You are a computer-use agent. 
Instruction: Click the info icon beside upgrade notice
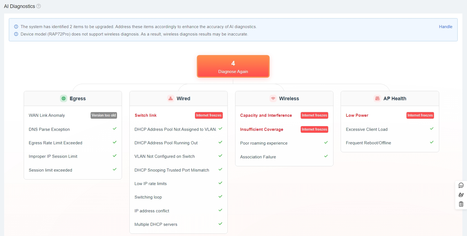16,27
